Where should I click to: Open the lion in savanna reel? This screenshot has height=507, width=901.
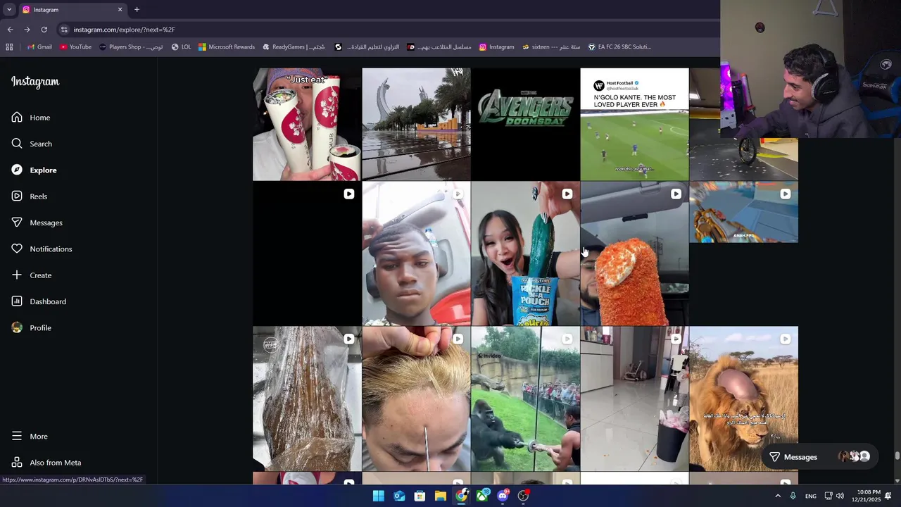coord(743,399)
